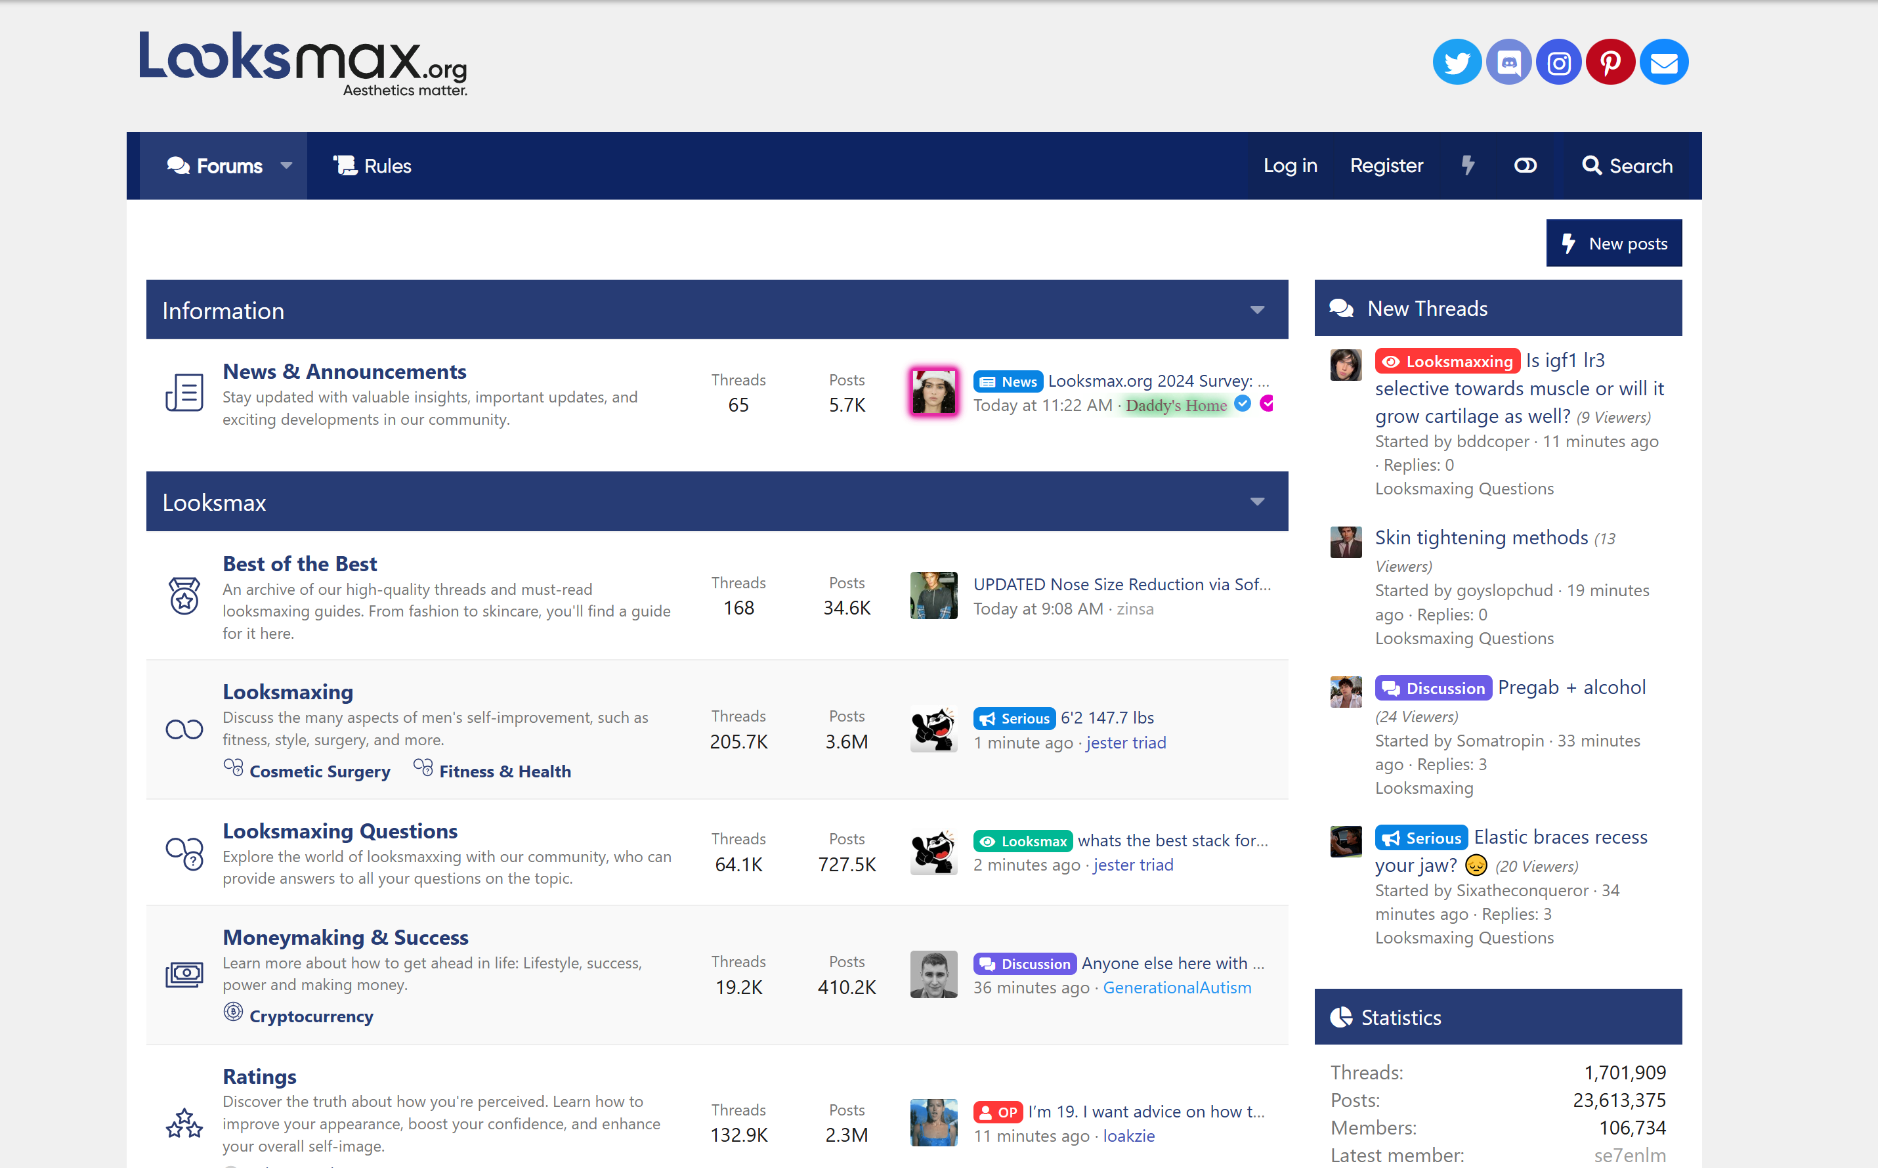Click the Instagram icon in header
The height and width of the screenshot is (1168, 1878).
click(1559, 62)
